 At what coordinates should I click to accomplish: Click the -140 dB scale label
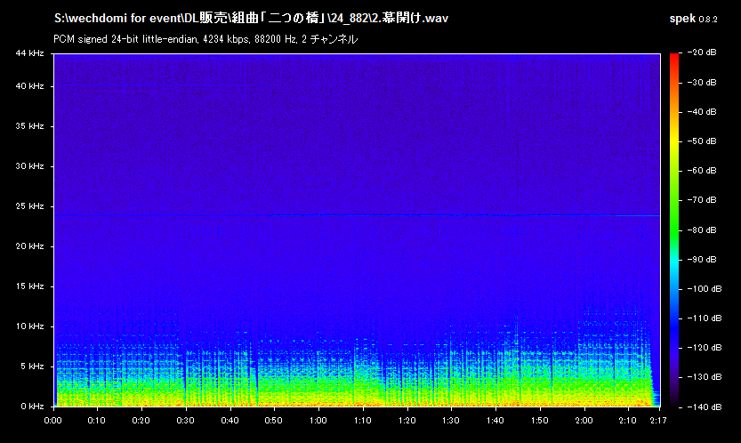point(704,407)
